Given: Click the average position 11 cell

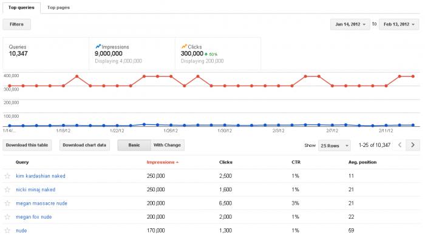Looking at the screenshot, I should click(352, 176).
